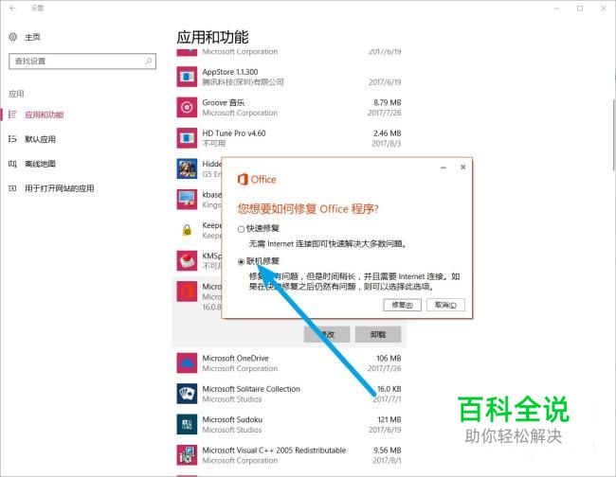
Task: Select Microsoft Visual C++ 2005 Redistributable entry
Action: [x=289, y=455]
